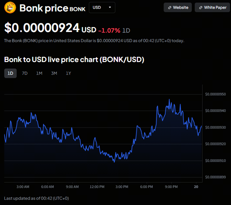
Task: Click the link icon on Website button
Action: tap(170, 7)
